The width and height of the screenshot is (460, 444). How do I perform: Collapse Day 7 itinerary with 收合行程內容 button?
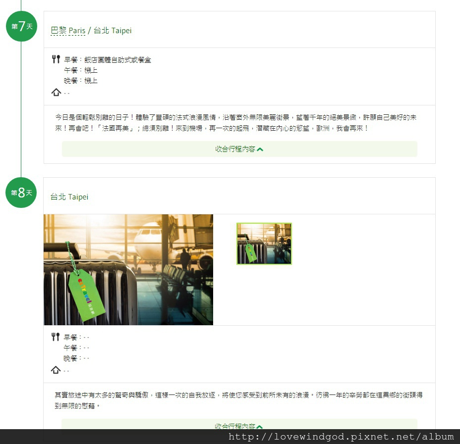(x=239, y=149)
